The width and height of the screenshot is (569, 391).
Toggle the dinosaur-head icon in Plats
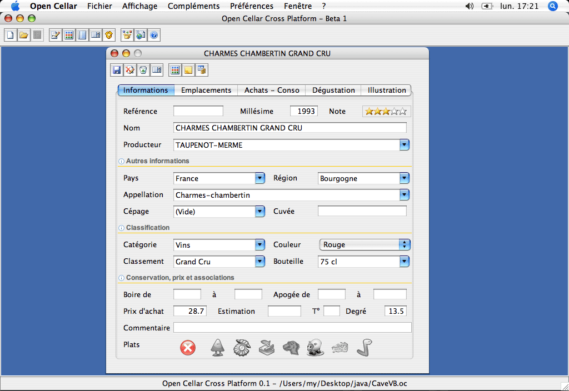(x=291, y=348)
